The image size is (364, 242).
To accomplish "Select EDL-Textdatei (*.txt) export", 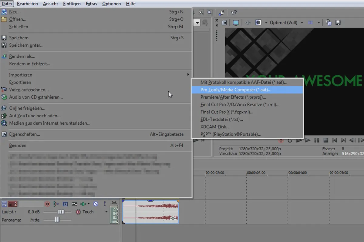I will 247,119.
